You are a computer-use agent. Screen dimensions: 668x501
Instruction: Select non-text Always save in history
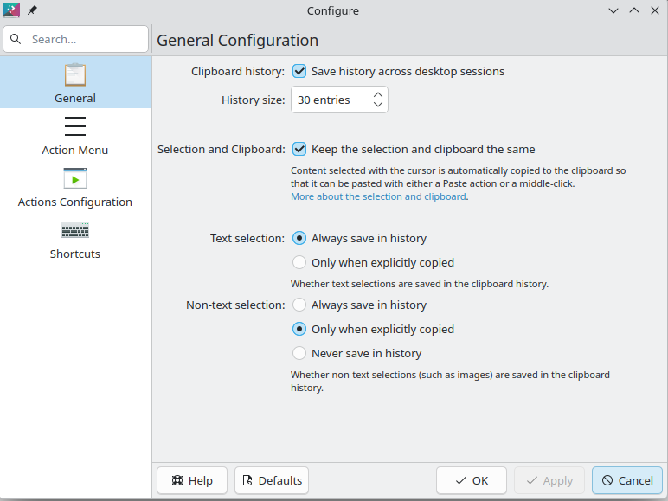[x=299, y=305]
